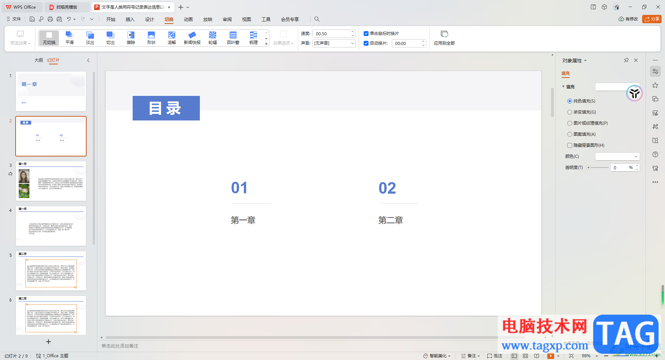Open the 声音 sound dropdown
The height and width of the screenshot is (360, 665).
334,43
